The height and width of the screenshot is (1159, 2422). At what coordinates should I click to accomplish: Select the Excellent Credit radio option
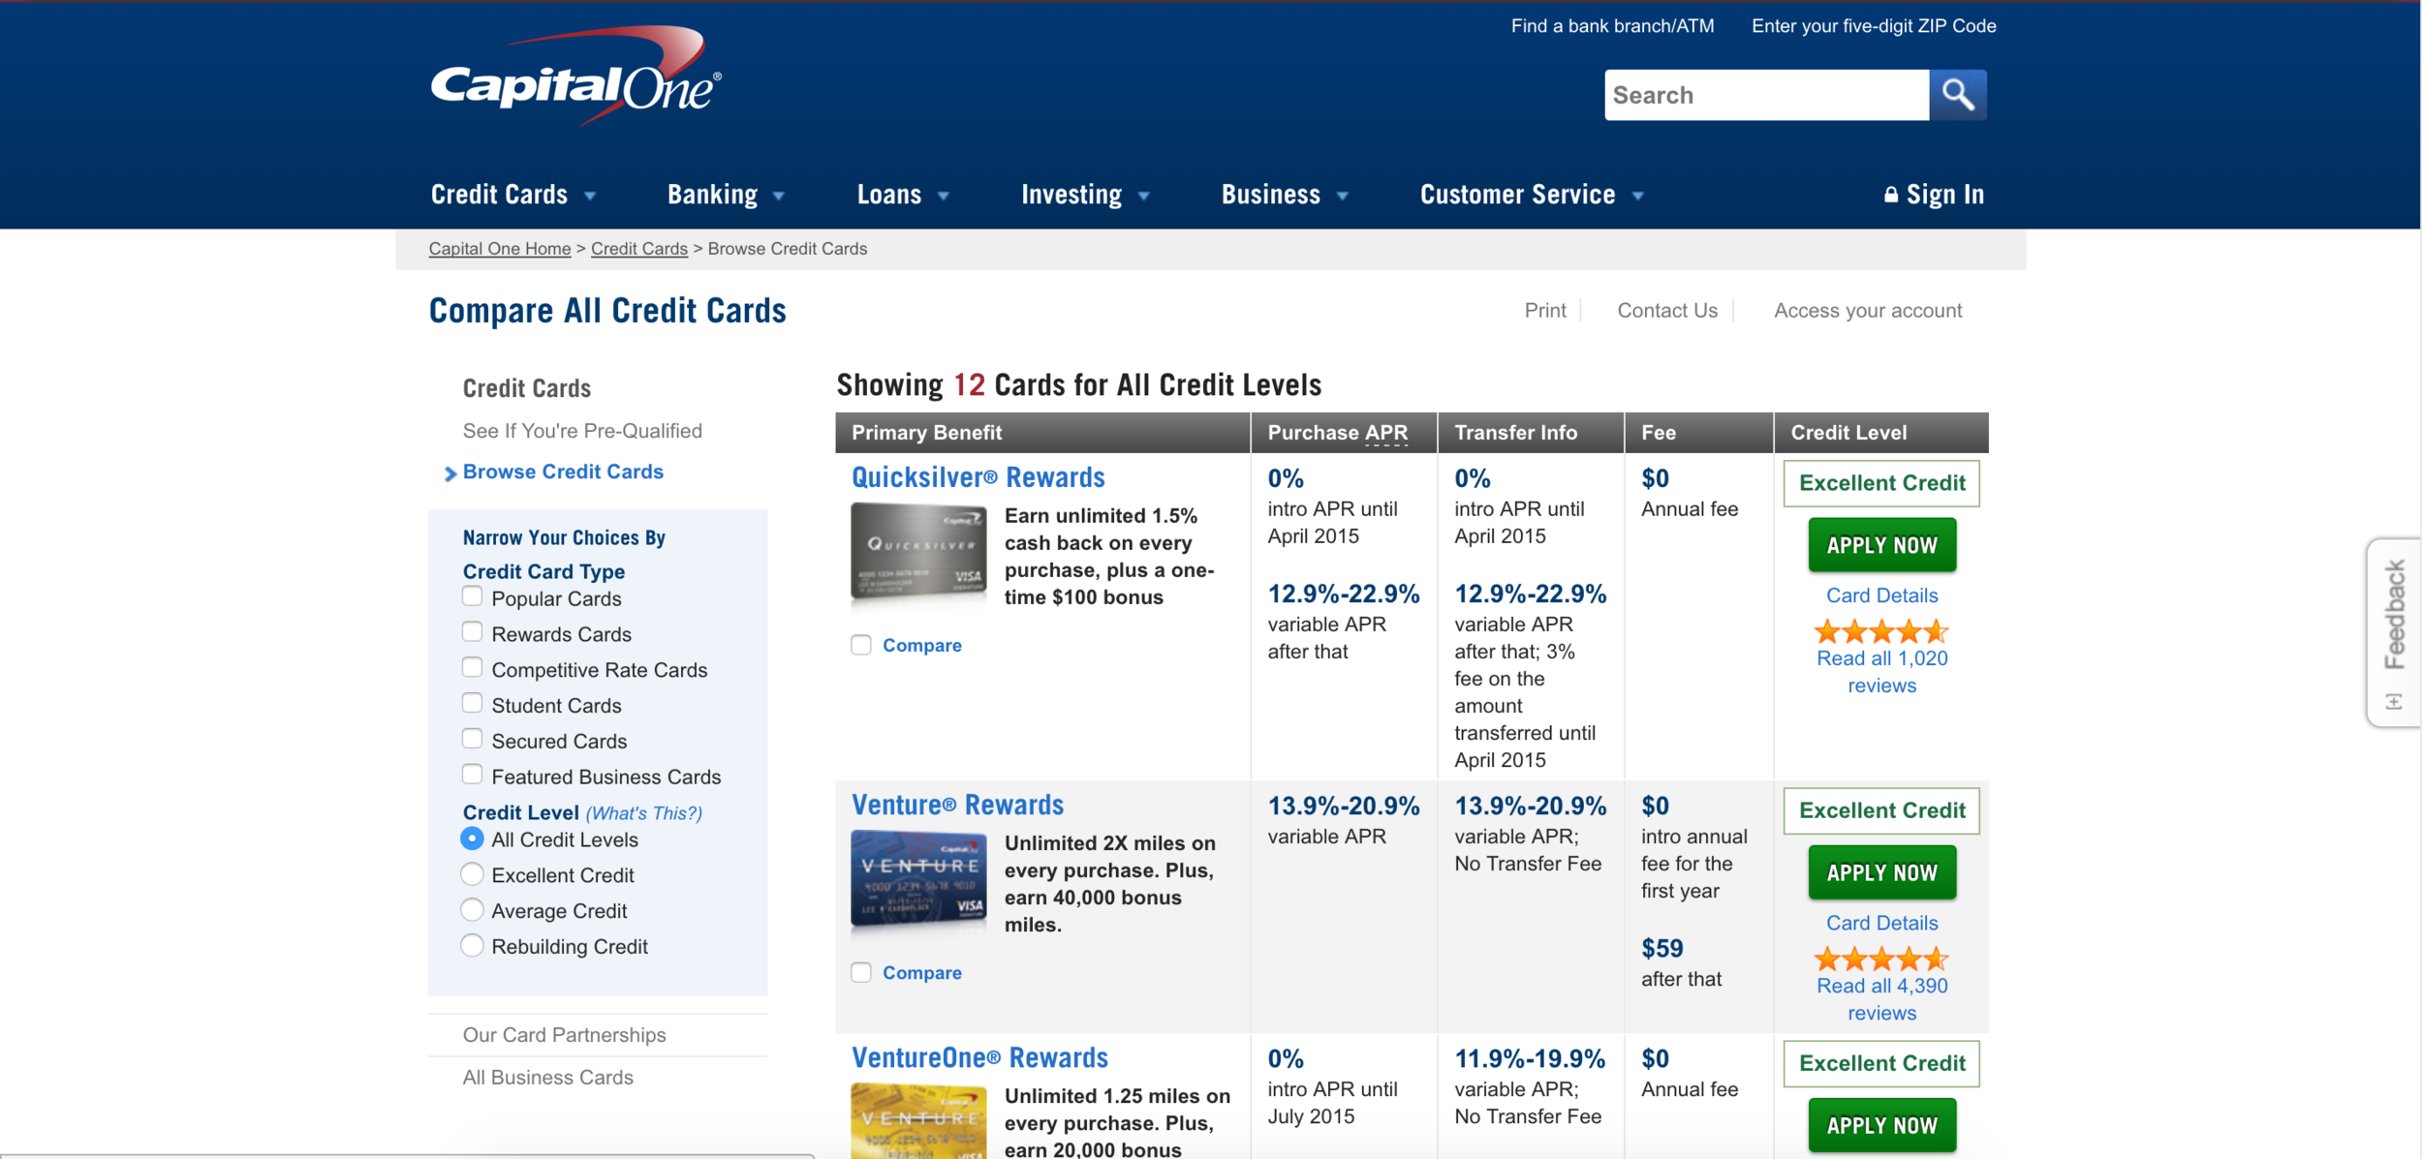tap(472, 874)
